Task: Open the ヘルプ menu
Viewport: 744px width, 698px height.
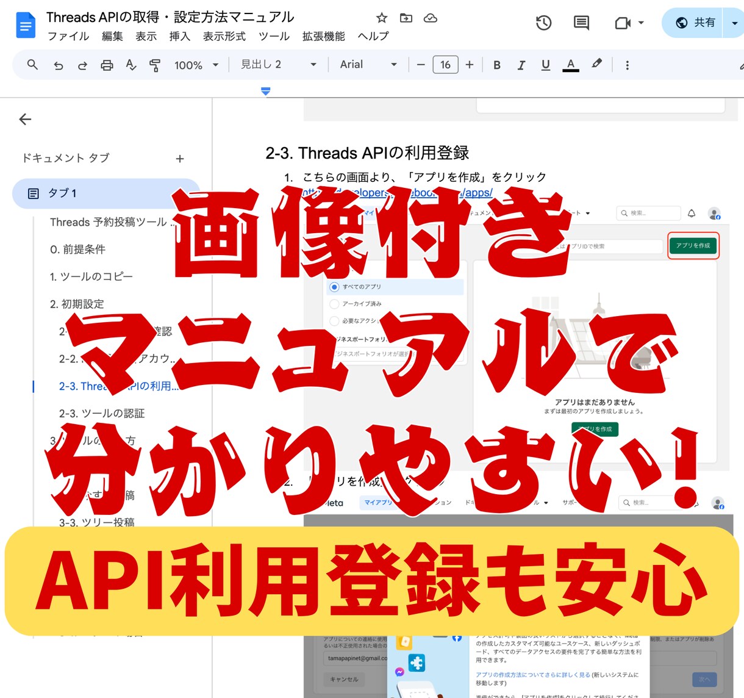Action: point(373,37)
